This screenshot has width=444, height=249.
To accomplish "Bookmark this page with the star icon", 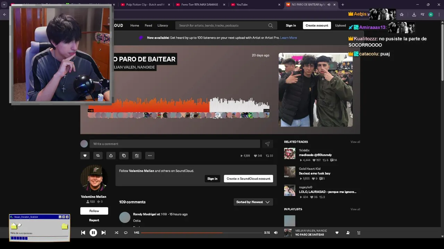I will [x=402, y=15].
